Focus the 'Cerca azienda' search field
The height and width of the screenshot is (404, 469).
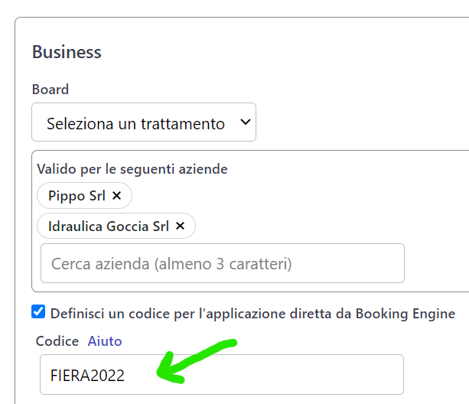[x=222, y=263]
